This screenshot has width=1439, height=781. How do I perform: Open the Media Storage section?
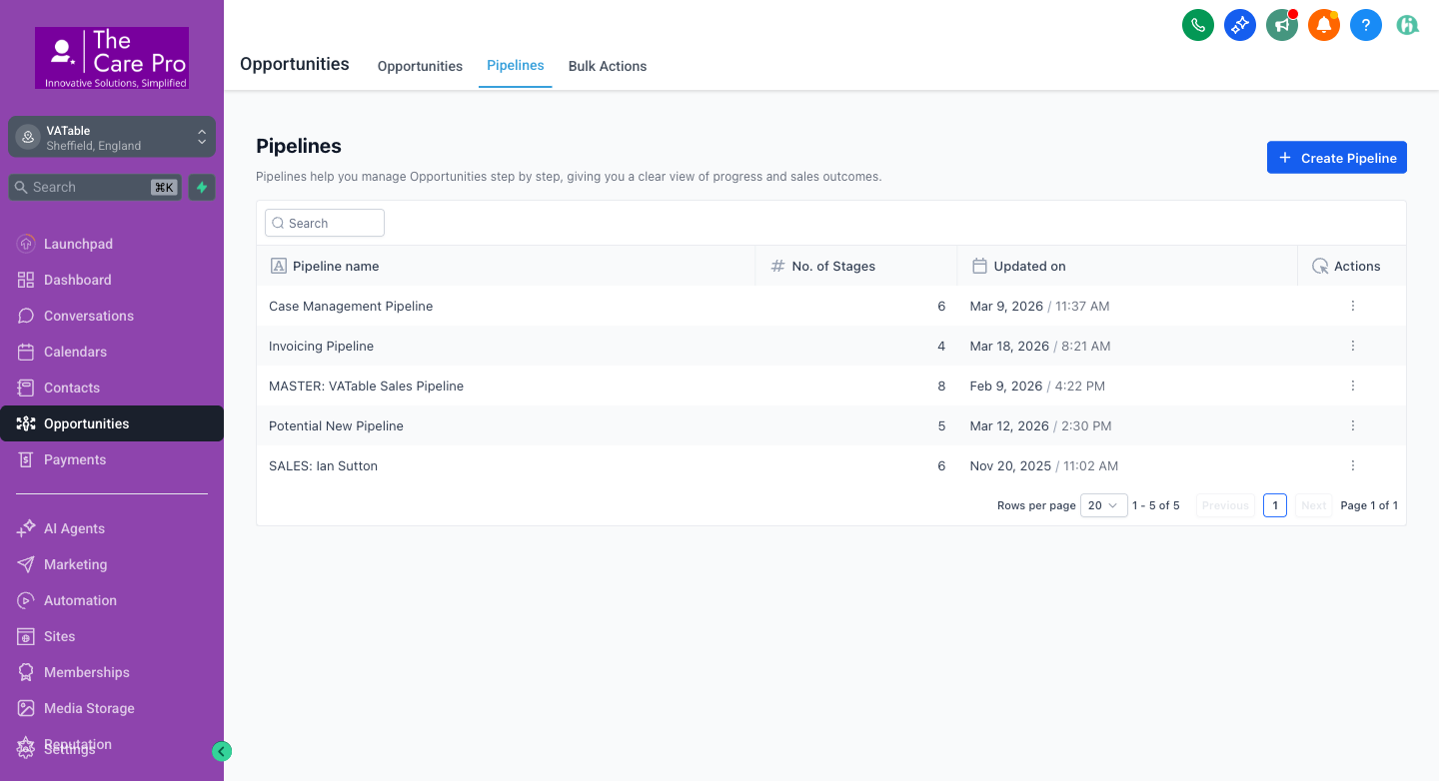89,707
